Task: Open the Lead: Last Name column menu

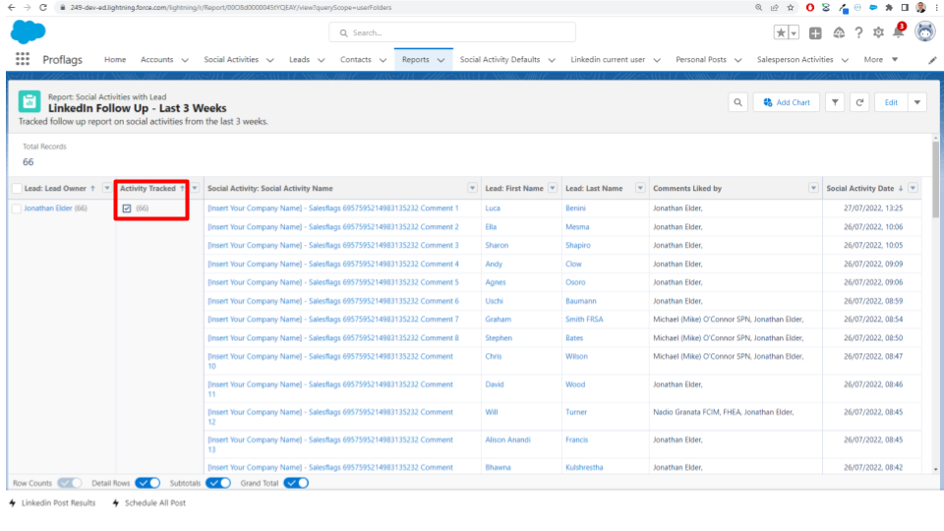Action: tap(640, 189)
